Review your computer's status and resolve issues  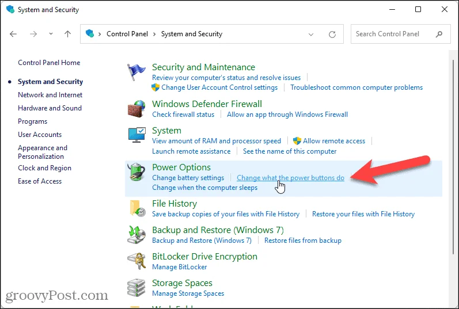[x=226, y=78]
